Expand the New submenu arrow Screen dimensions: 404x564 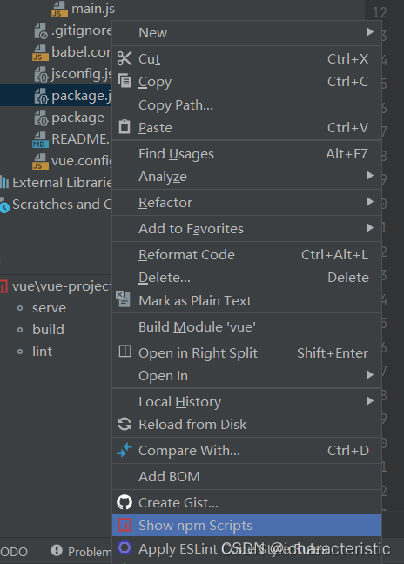(x=370, y=32)
